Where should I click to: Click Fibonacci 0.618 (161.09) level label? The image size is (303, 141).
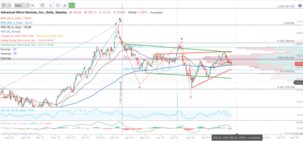tap(286, 58)
